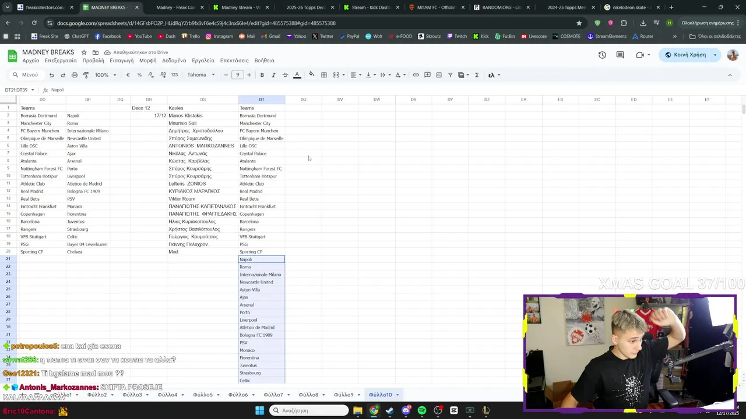Viewport: 746px width, 419px height.
Task: Collapse the toolbar with the chevron
Action: click(730, 75)
